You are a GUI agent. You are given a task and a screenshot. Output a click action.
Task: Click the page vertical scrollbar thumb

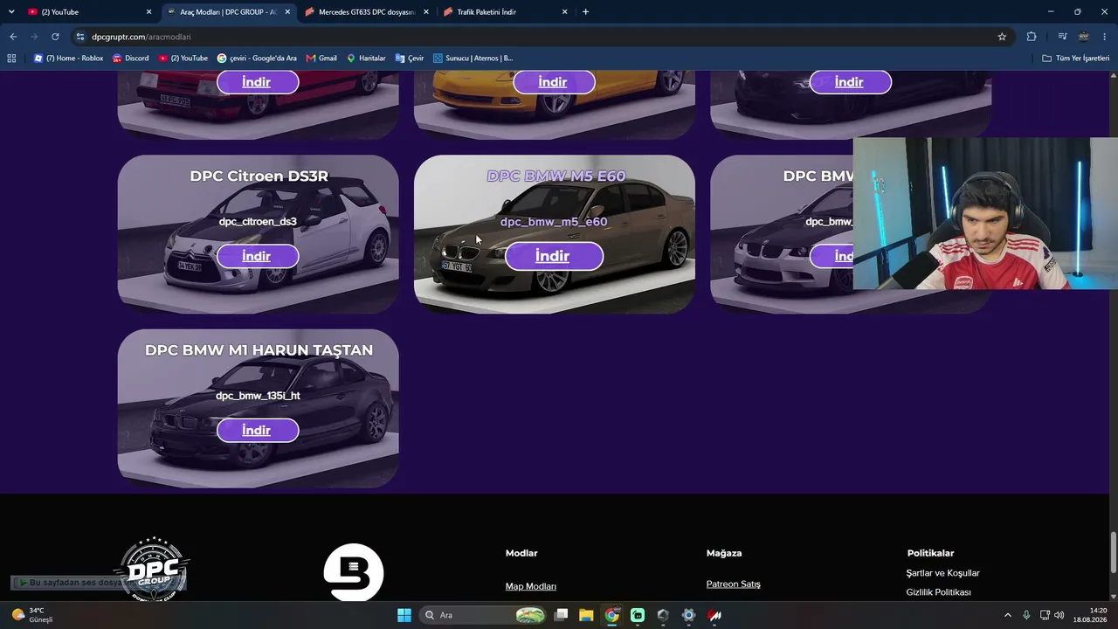1113,551
